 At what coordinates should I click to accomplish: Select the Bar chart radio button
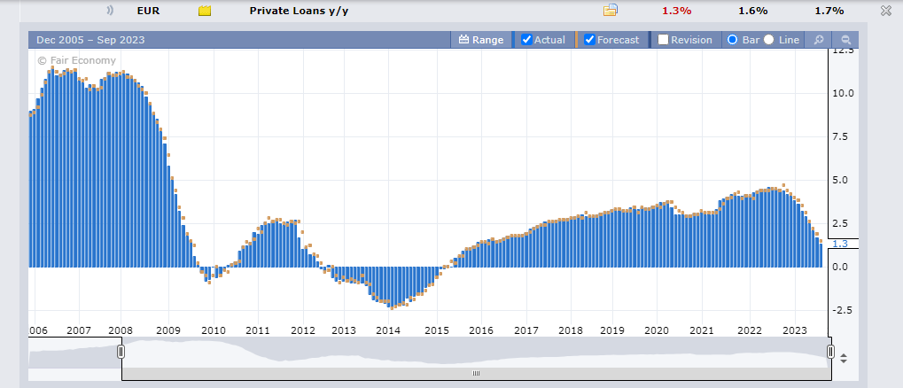tap(733, 40)
